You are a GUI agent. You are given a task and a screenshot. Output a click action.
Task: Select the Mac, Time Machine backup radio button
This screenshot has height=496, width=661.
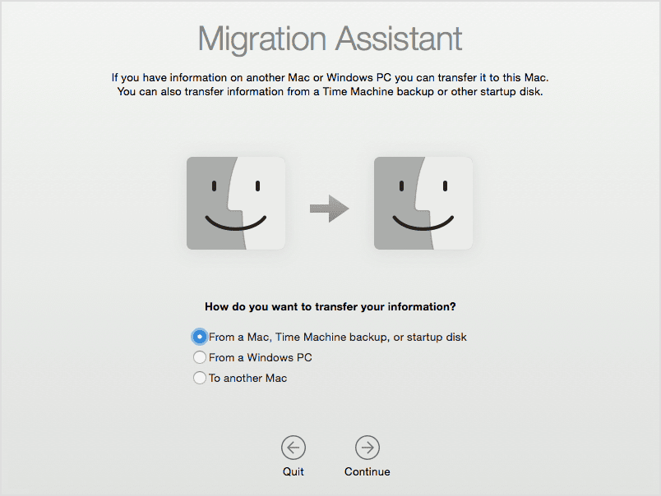tap(199, 337)
